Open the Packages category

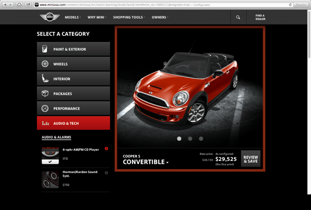(73, 93)
